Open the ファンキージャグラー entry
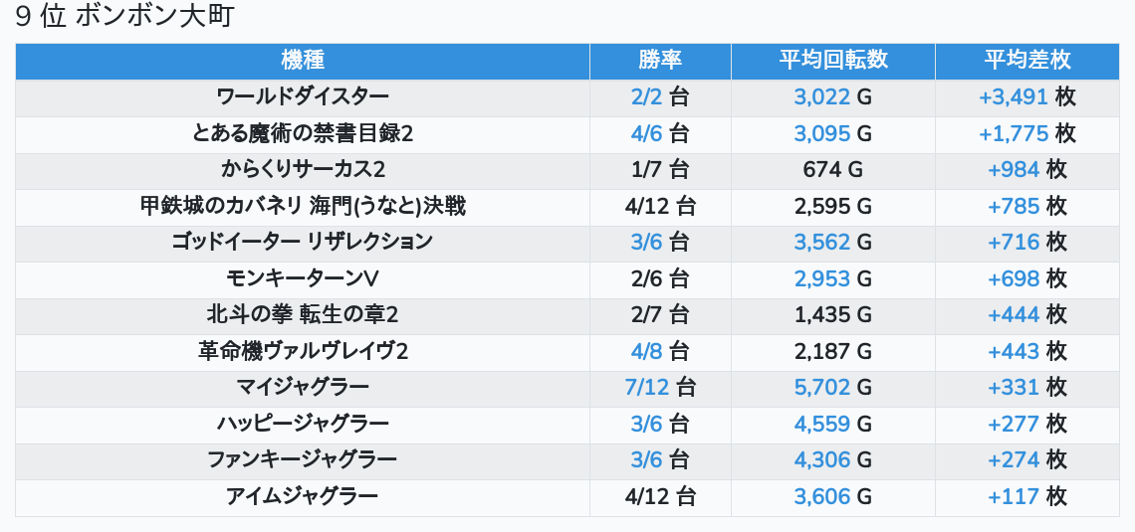 click(x=303, y=459)
